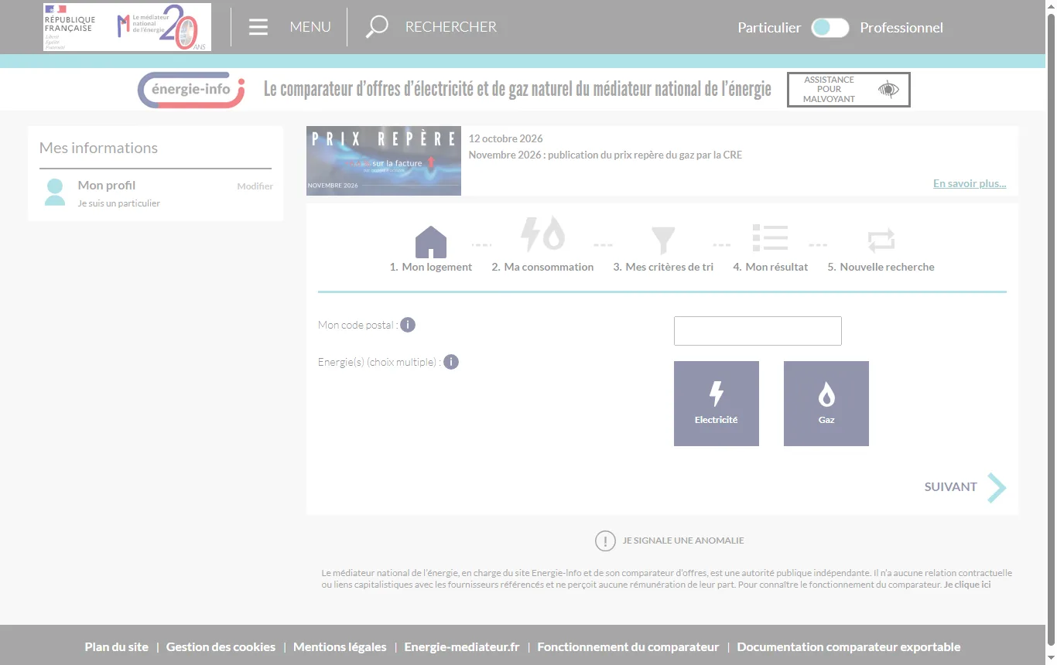Image resolution: width=1057 pixels, height=665 pixels.
Task: Go to step 1. Mon logement label
Action: [431, 267]
